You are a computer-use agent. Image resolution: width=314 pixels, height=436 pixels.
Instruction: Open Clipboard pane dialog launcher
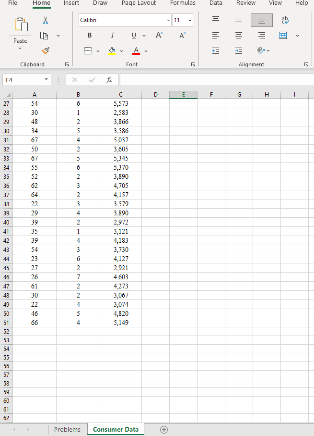(x=67, y=64)
